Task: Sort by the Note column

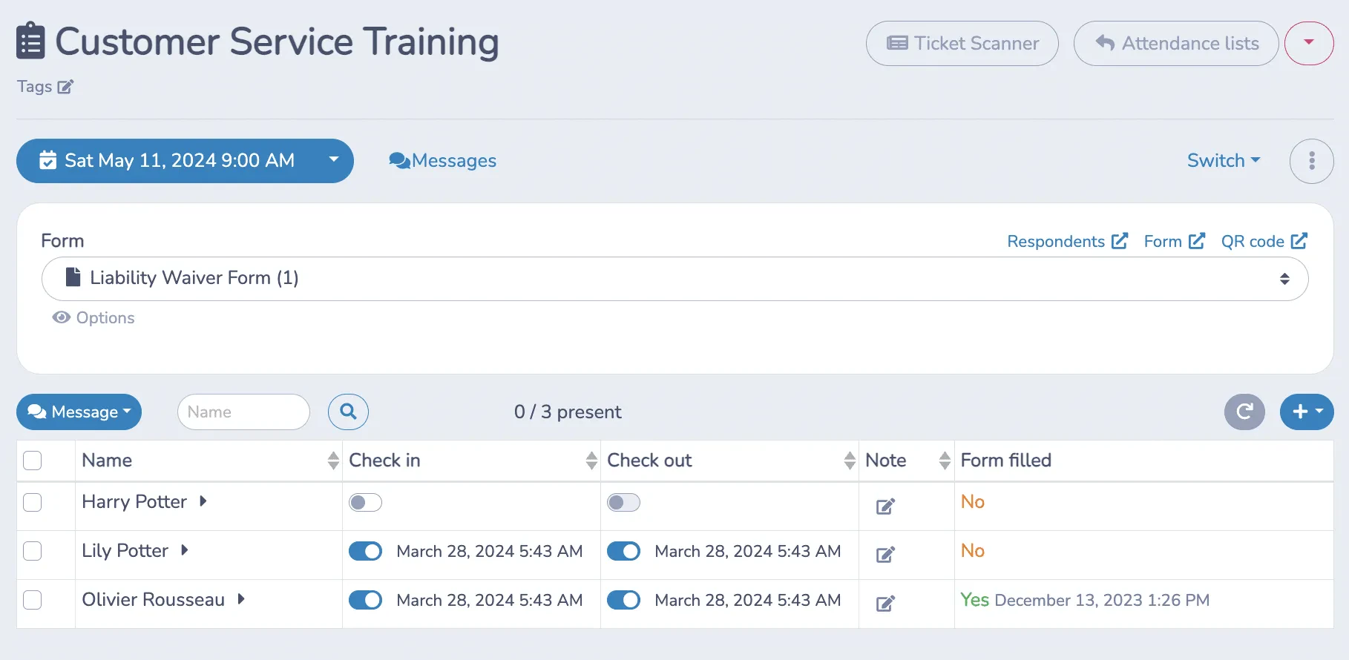Action: pos(945,461)
